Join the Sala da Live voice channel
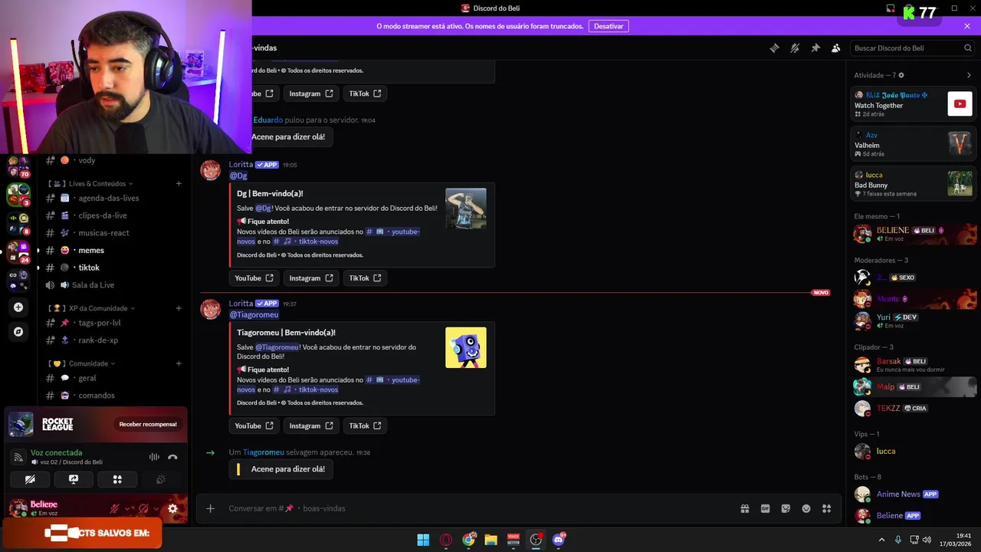This screenshot has height=552, width=981. 113,285
